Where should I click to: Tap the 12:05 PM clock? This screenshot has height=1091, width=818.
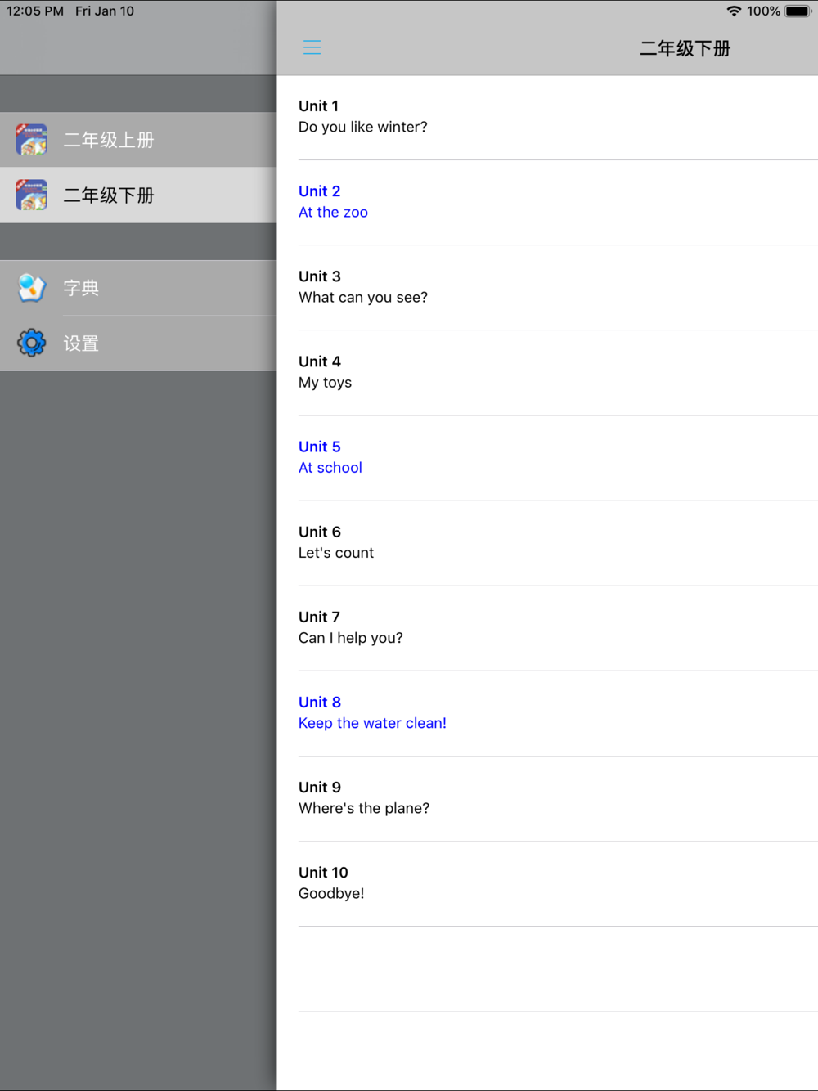(35, 11)
